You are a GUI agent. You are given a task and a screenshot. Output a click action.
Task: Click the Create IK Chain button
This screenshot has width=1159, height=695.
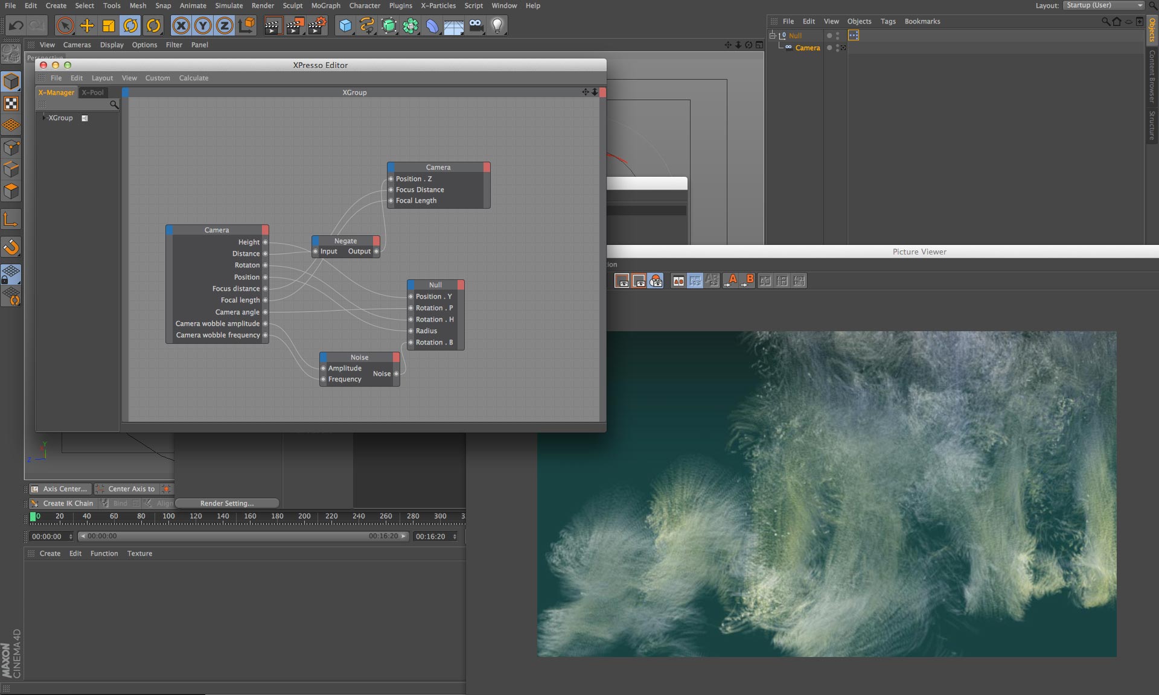tap(68, 503)
